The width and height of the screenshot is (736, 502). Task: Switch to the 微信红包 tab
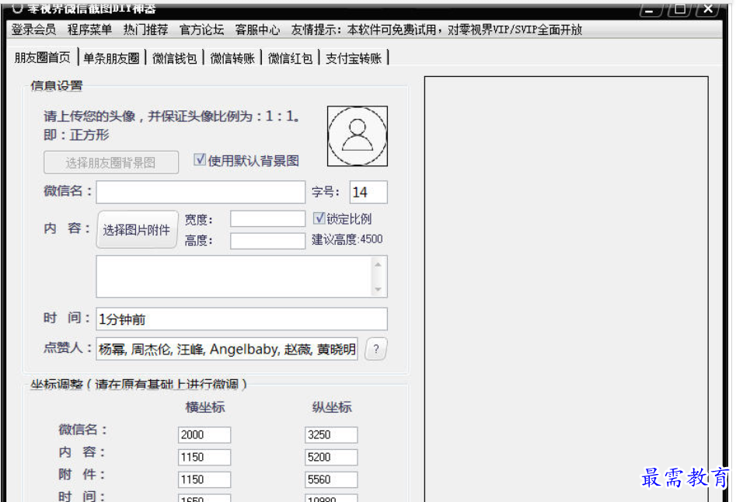click(290, 58)
